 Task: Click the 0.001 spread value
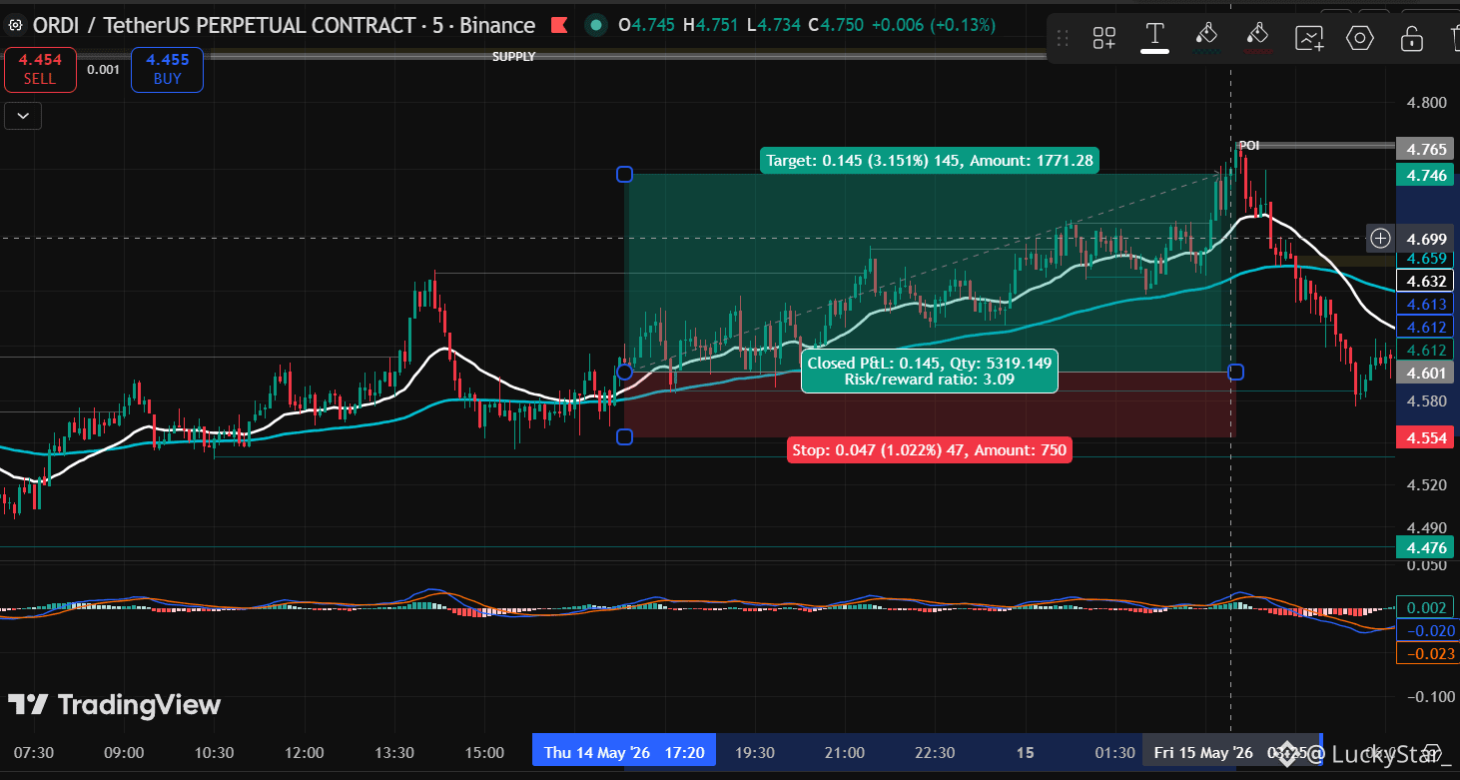(x=103, y=69)
